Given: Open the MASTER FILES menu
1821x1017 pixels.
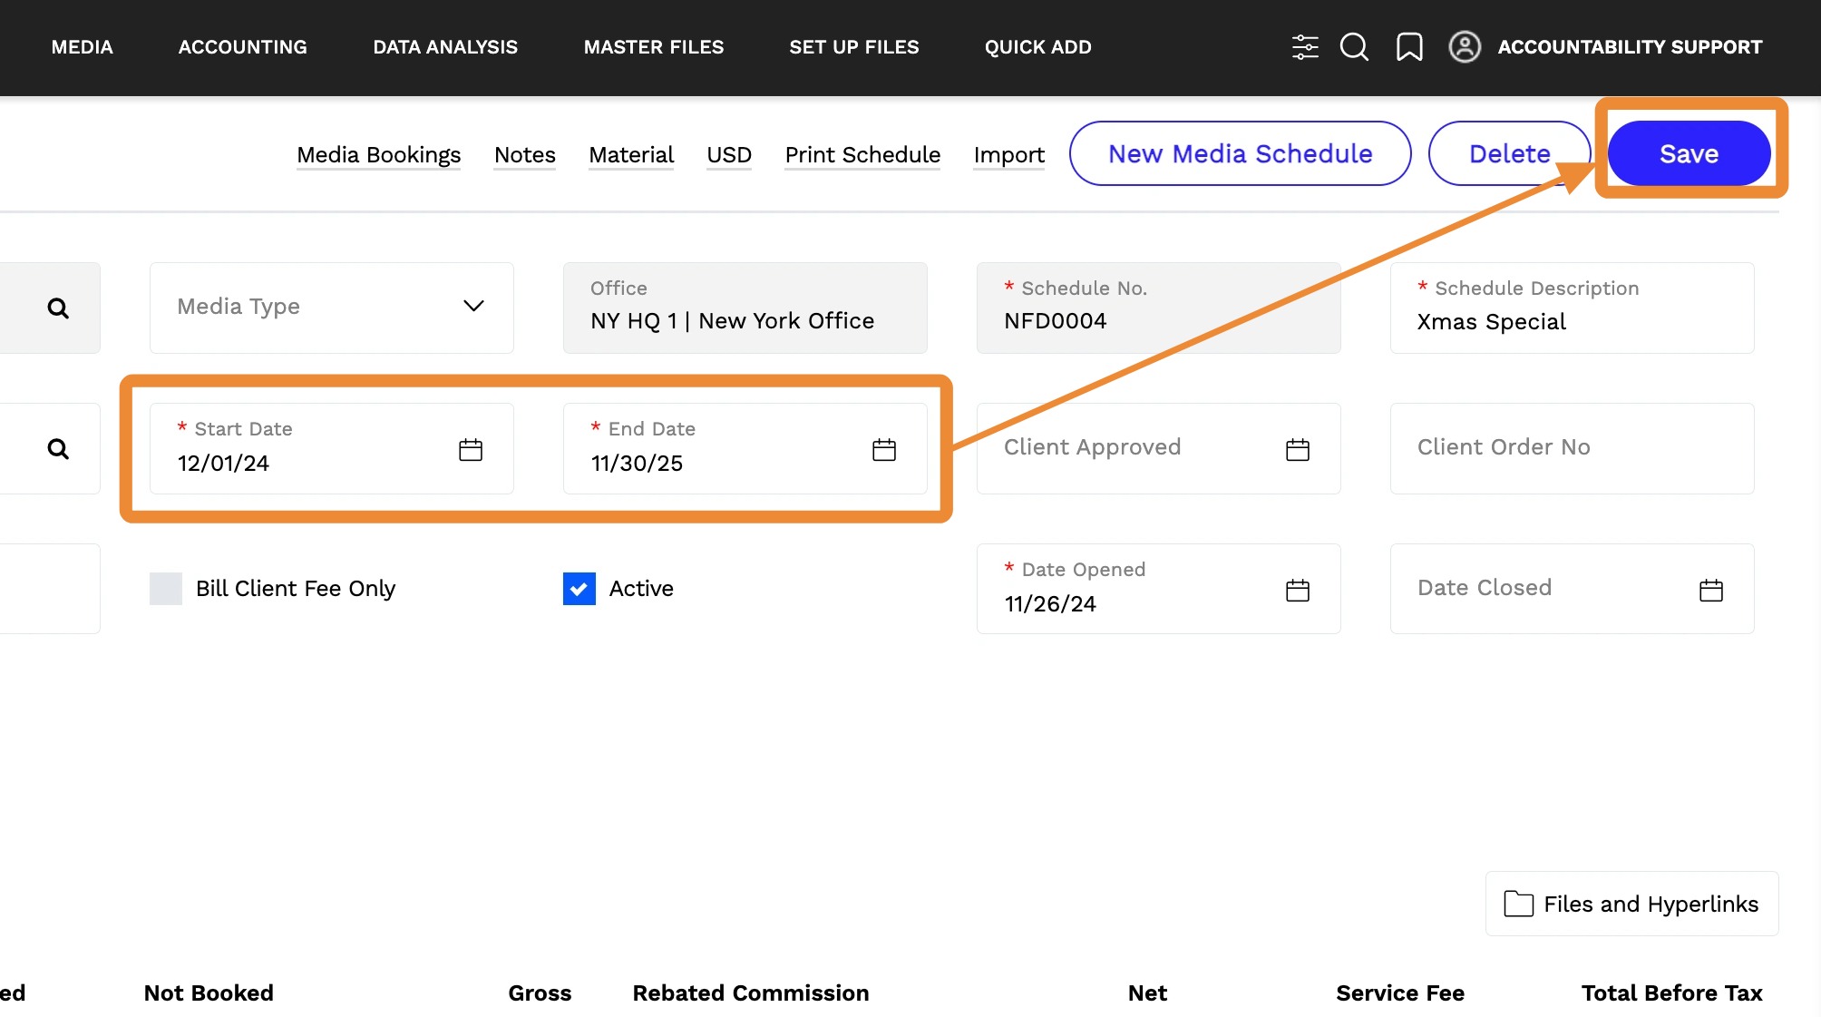Looking at the screenshot, I should [653, 47].
